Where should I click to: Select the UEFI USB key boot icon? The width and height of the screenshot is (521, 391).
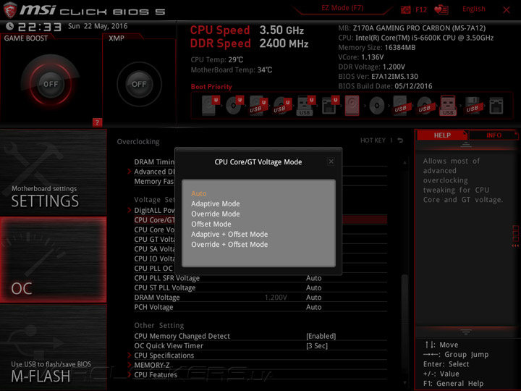[x=305, y=106]
